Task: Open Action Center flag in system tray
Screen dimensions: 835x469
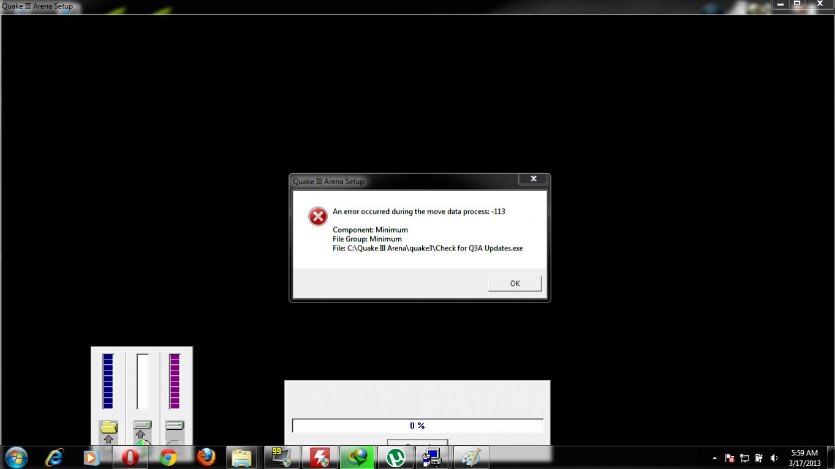Action: [x=730, y=458]
